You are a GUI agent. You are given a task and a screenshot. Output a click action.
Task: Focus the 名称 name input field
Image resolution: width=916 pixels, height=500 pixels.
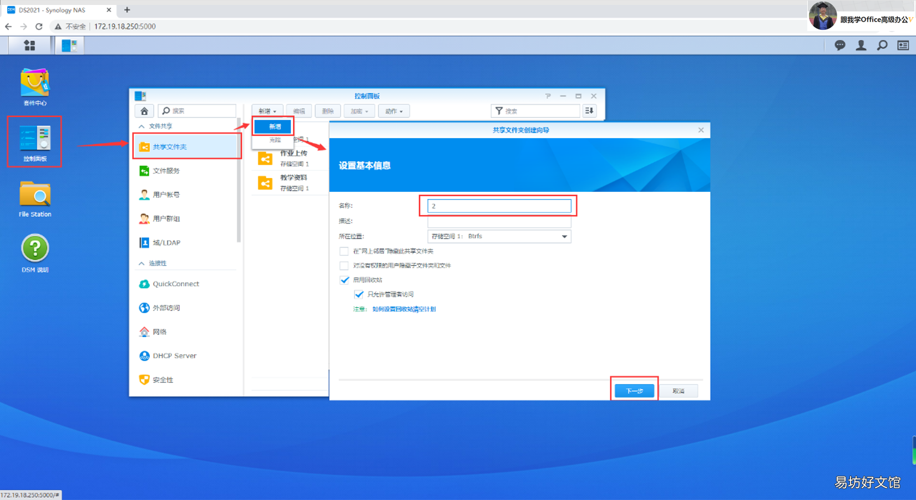pos(499,206)
